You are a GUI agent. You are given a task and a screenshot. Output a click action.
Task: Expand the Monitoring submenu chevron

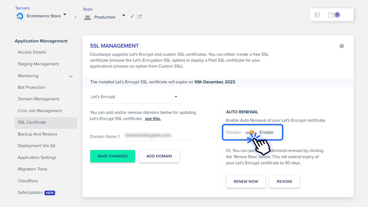(71, 76)
